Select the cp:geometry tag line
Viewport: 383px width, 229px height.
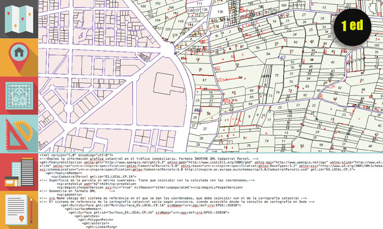(x=69, y=195)
